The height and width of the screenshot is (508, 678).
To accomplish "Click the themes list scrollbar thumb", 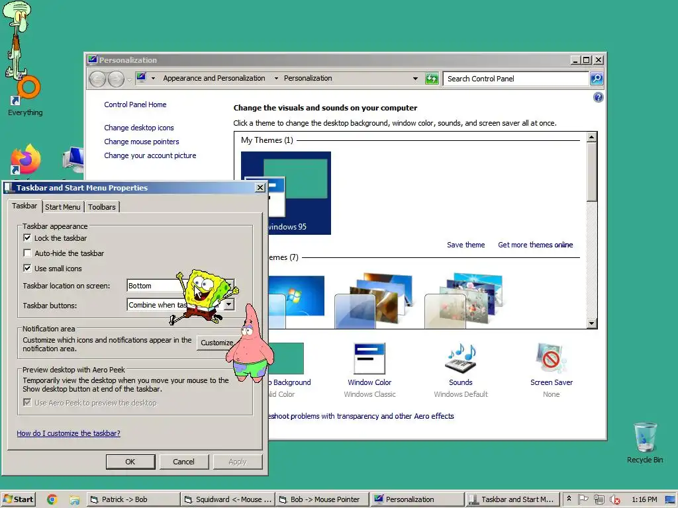I will click(x=592, y=172).
